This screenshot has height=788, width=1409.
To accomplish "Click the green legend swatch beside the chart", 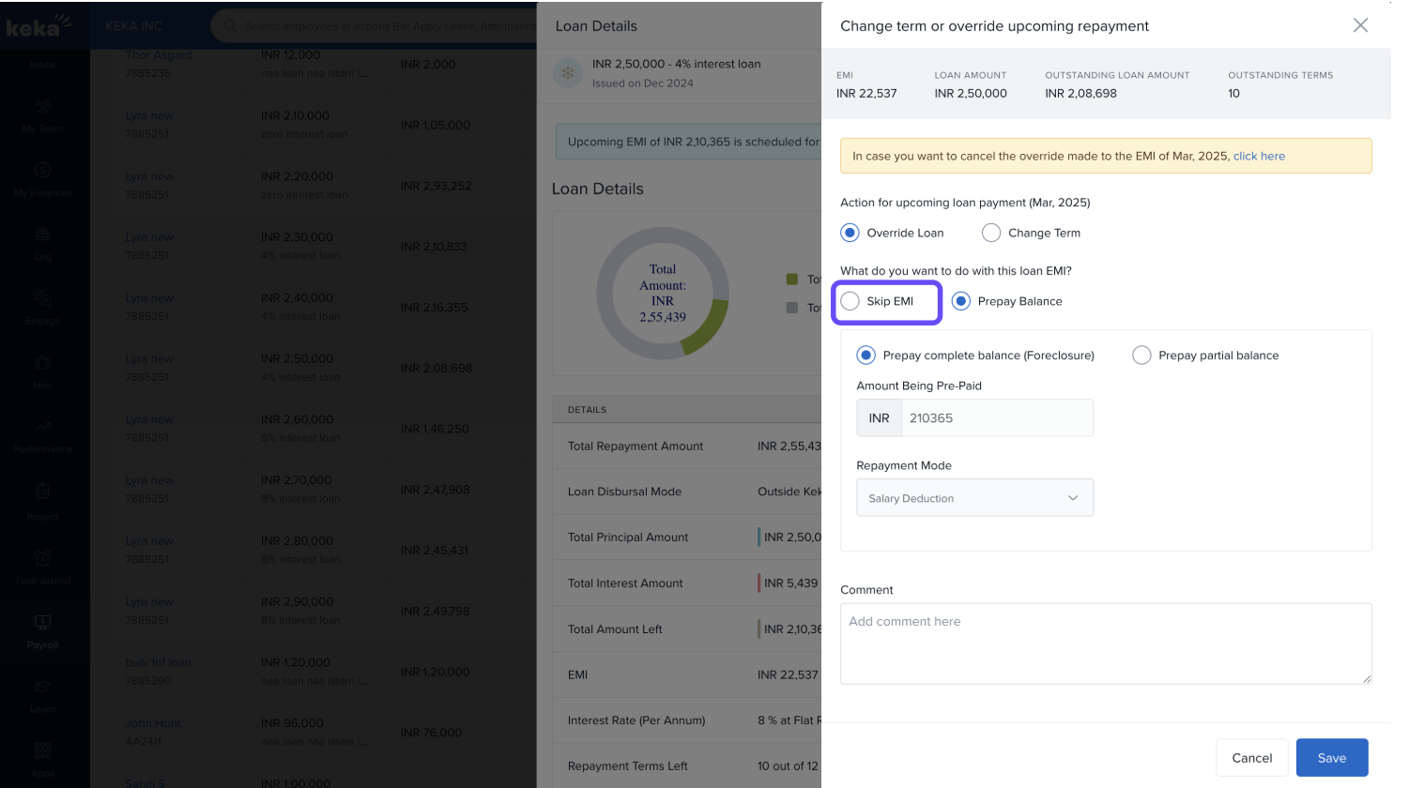I will tap(792, 280).
